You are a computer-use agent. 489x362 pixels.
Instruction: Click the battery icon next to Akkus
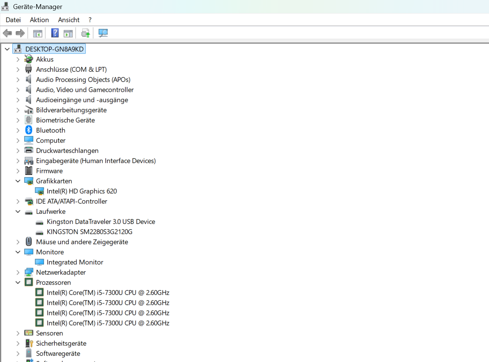[x=29, y=59]
